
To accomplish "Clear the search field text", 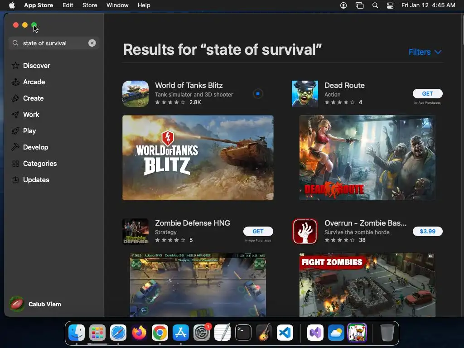I will [92, 43].
